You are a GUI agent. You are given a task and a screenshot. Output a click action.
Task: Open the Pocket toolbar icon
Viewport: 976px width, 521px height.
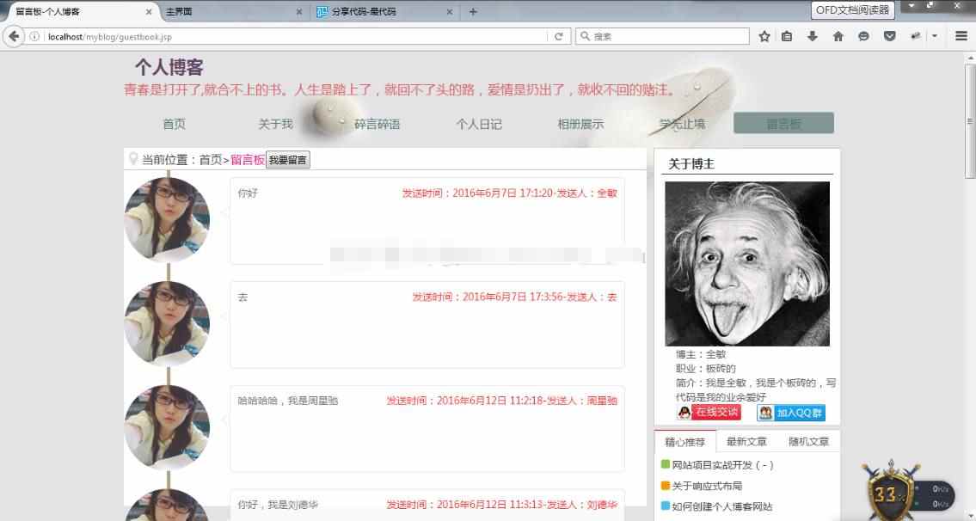(889, 37)
